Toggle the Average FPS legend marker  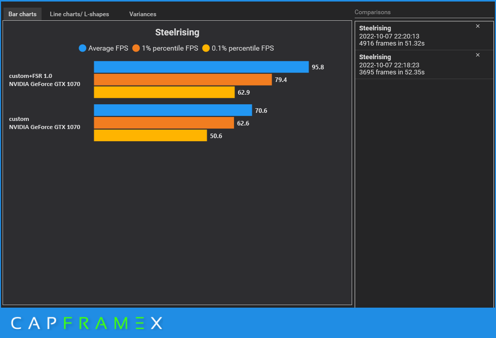[82, 49]
